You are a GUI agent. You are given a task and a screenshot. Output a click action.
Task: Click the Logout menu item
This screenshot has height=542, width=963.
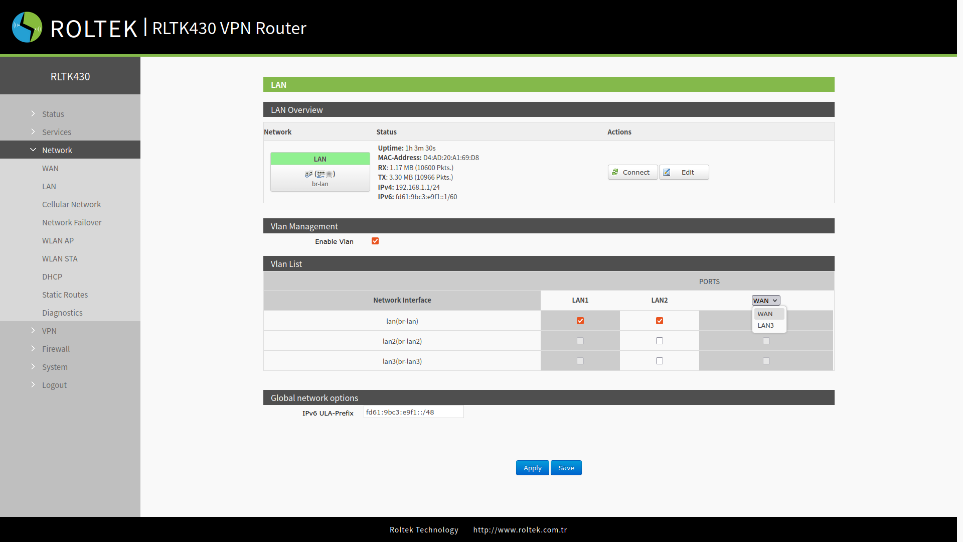(x=54, y=385)
